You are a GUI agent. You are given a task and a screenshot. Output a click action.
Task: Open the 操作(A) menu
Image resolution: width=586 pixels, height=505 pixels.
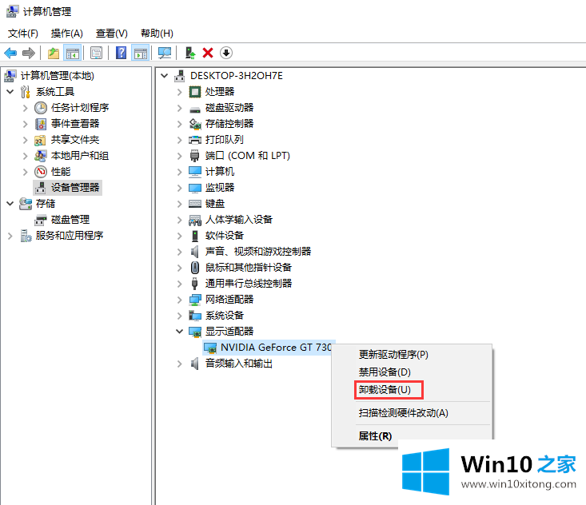[67, 34]
